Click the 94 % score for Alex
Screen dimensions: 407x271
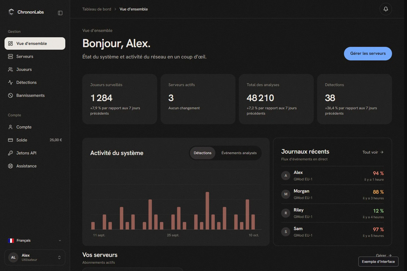(378, 173)
